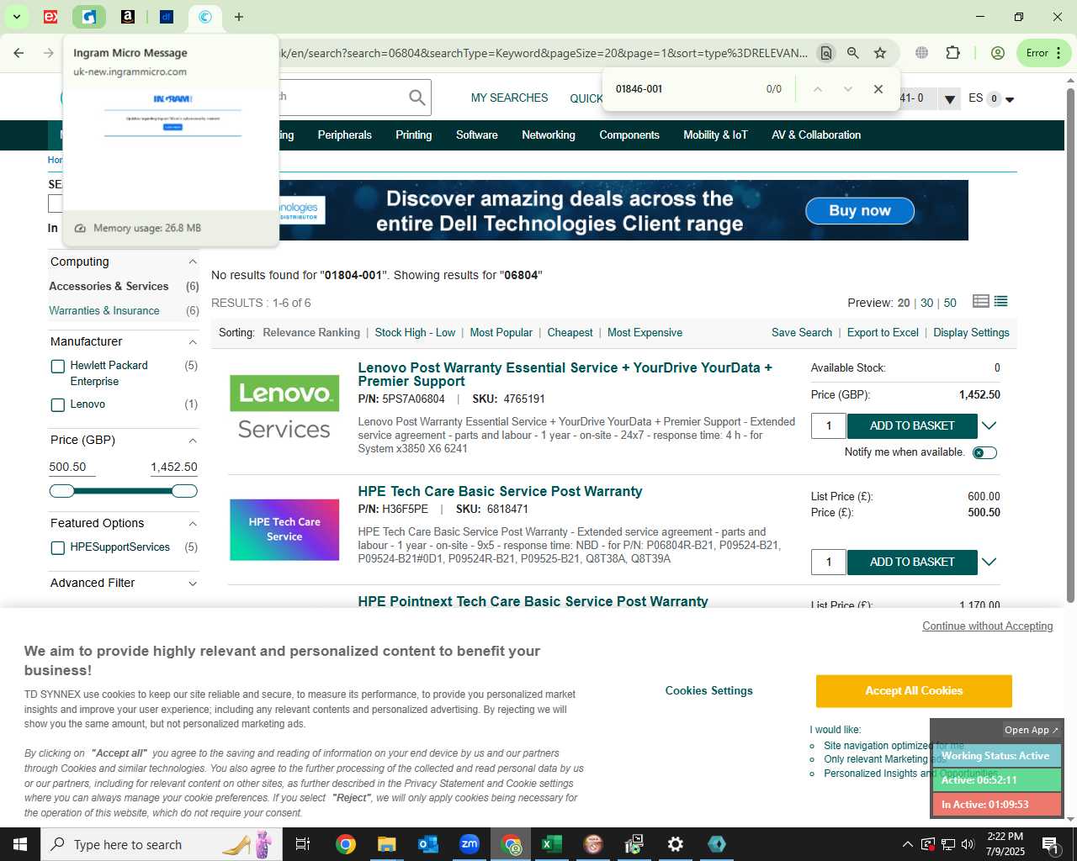Tick the Lenovo manufacturer checkbox
The image size is (1077, 861).
[58, 405]
